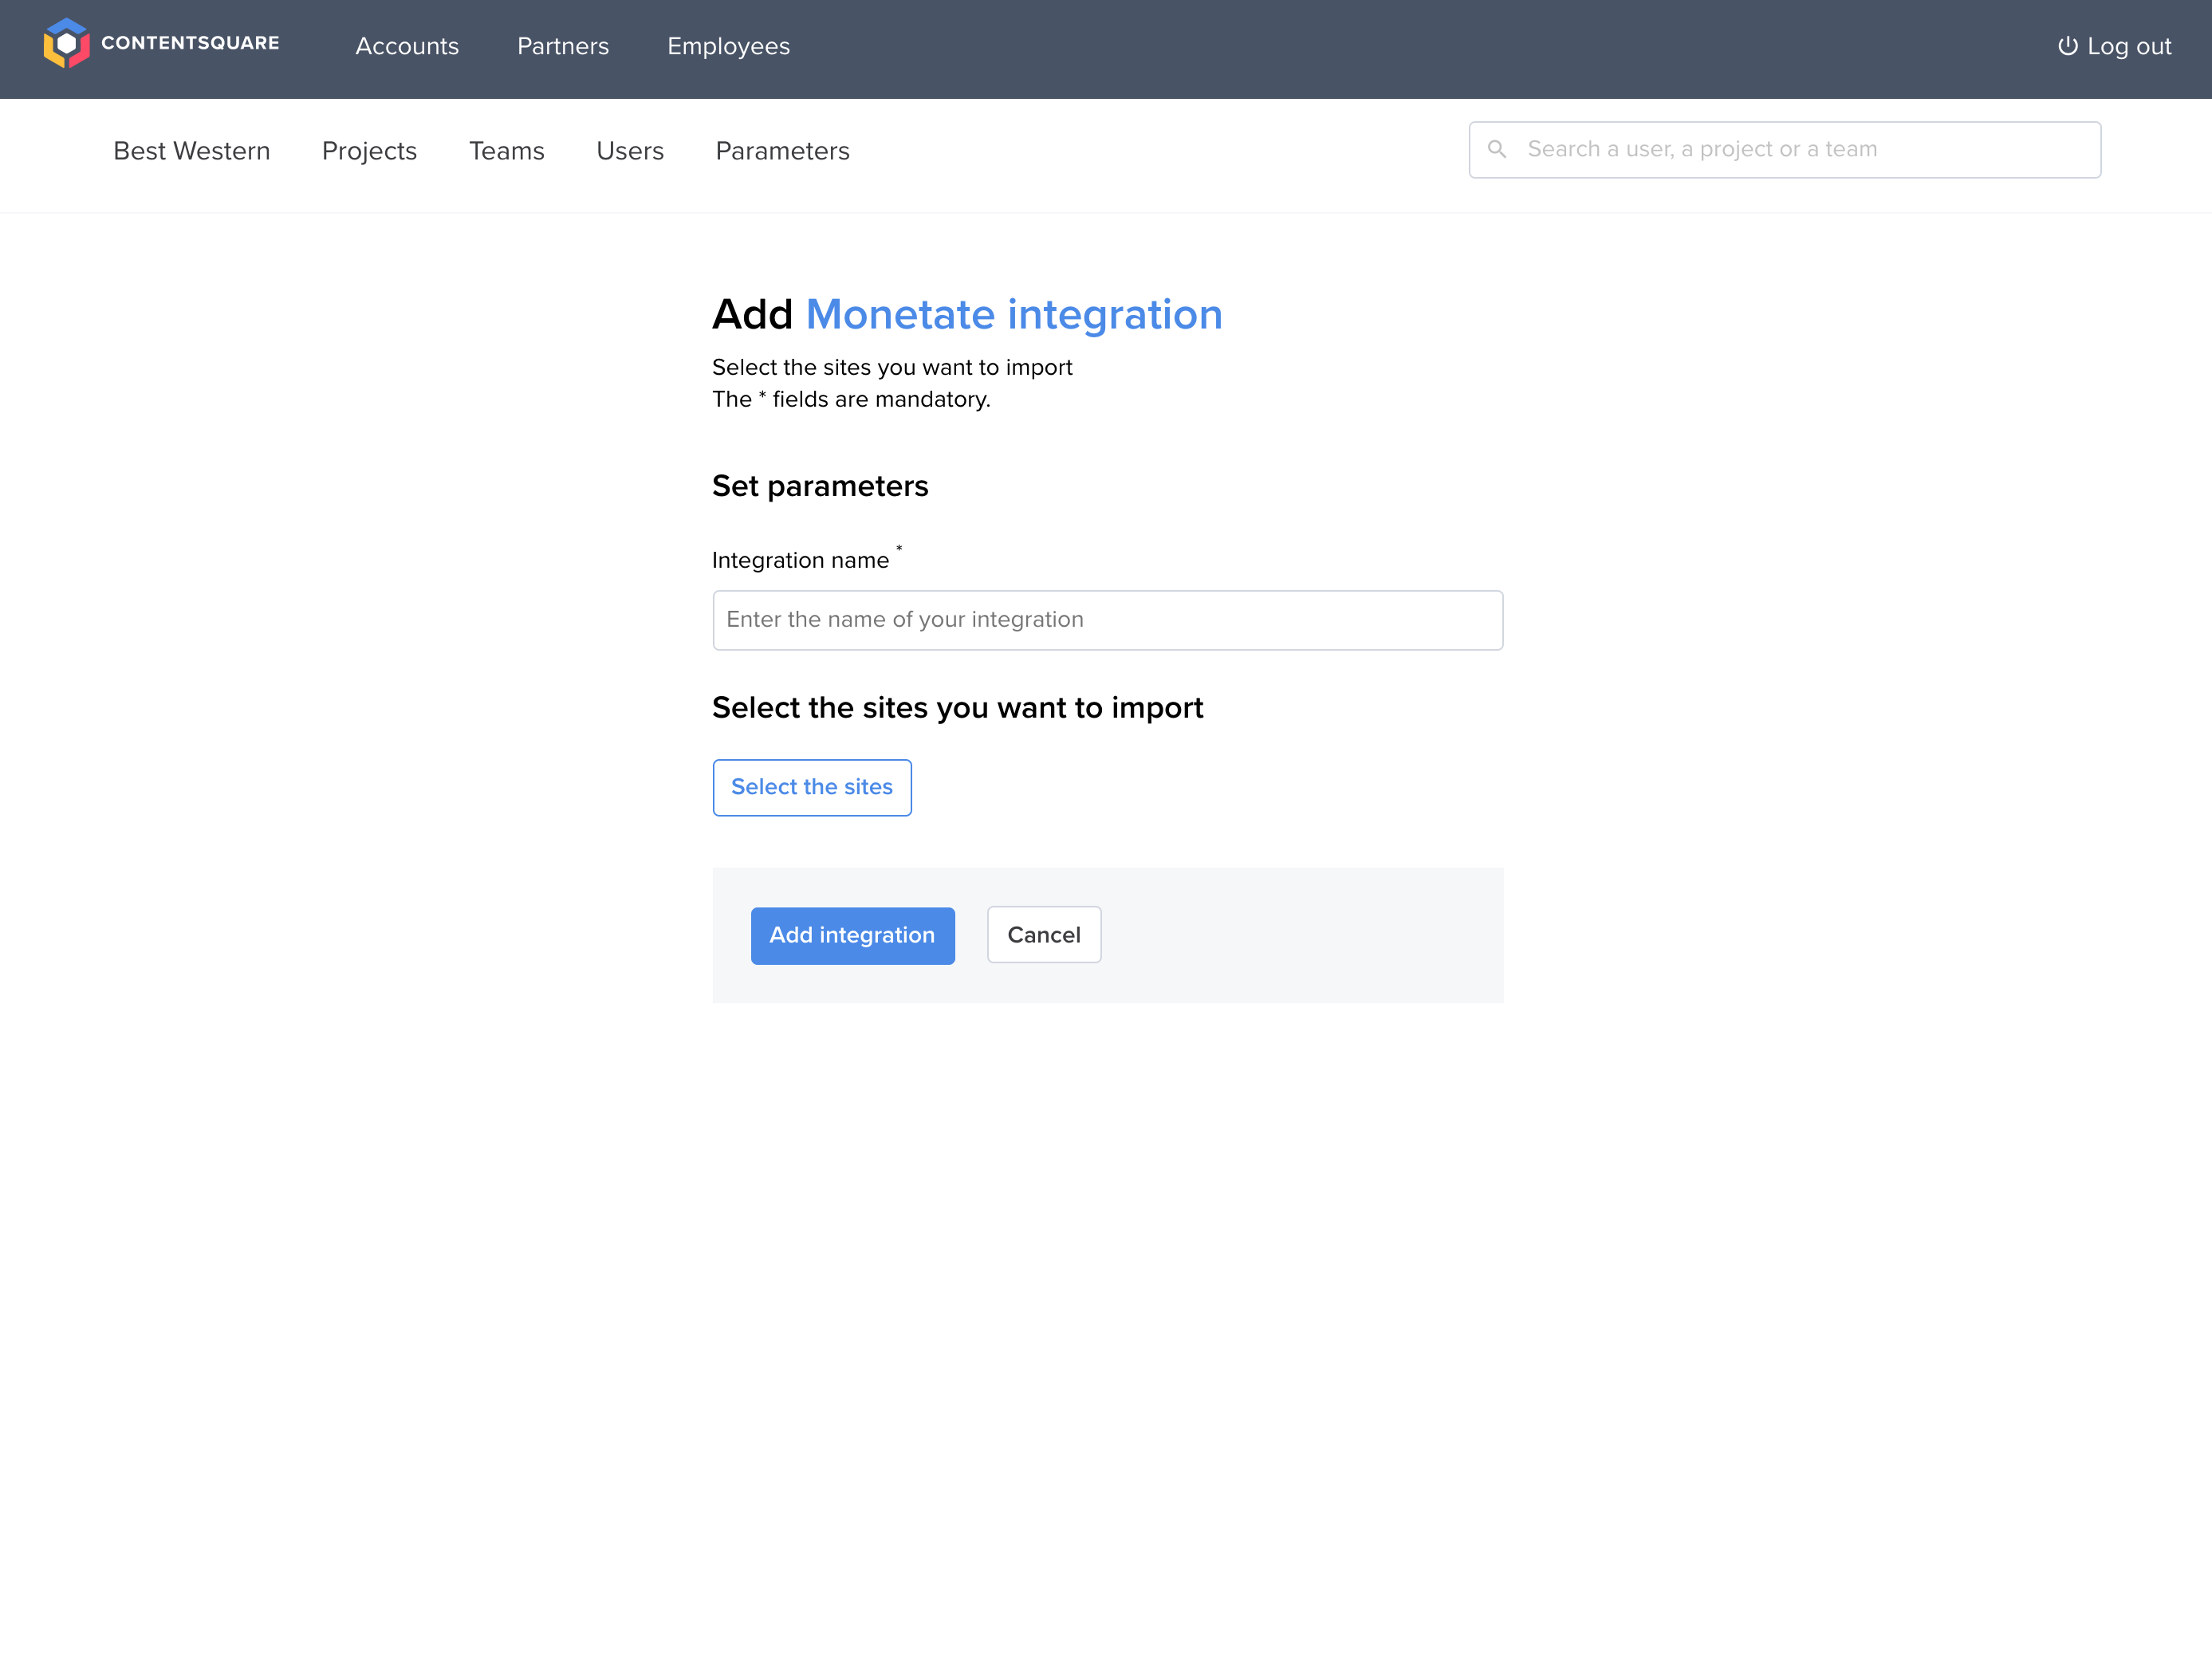Switch to the Users tab
This screenshot has height=1657, width=2212.
(630, 151)
